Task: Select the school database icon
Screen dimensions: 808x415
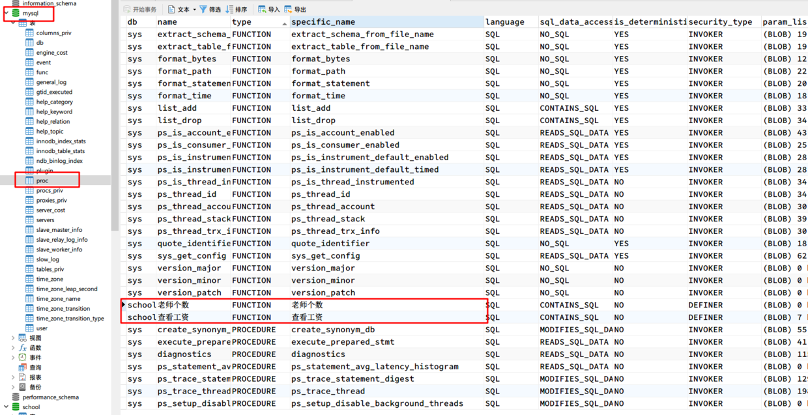Action: pyautogui.click(x=16, y=407)
